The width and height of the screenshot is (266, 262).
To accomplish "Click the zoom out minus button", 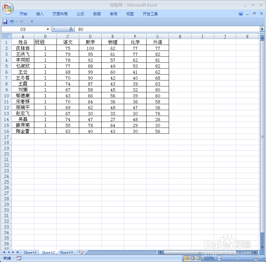I will (x=219, y=258).
